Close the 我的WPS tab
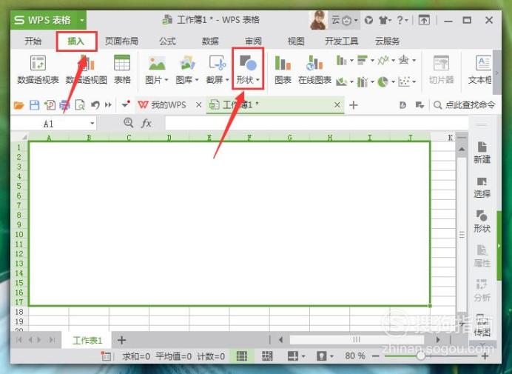The image size is (512, 374). (x=198, y=105)
